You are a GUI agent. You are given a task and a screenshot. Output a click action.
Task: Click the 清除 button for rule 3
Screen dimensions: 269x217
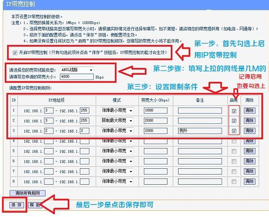pyautogui.click(x=250, y=131)
